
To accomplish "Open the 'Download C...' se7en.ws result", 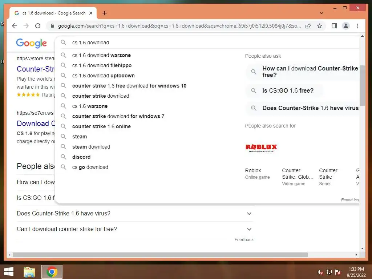I will point(36,124).
